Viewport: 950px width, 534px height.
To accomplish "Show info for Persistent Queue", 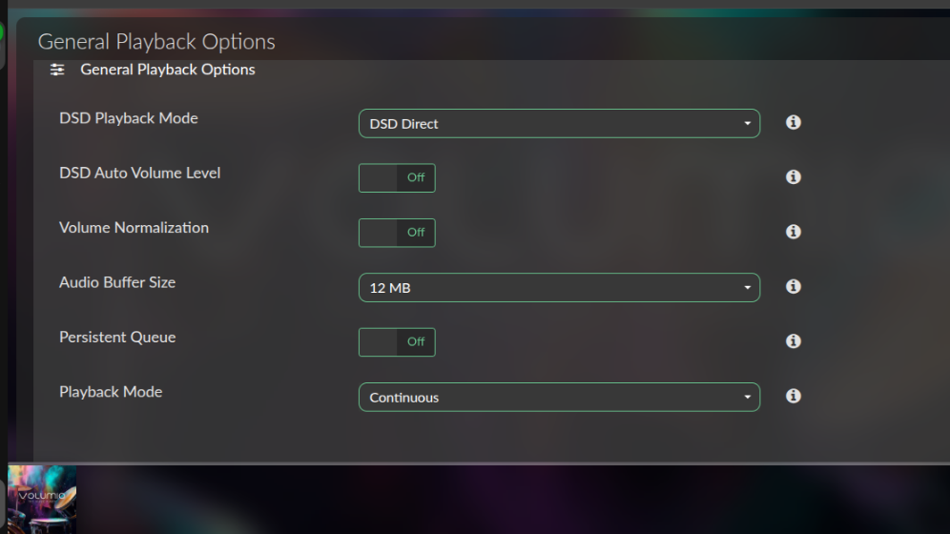I will 793,341.
